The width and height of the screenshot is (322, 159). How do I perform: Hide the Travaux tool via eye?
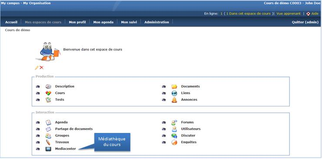click(38, 142)
